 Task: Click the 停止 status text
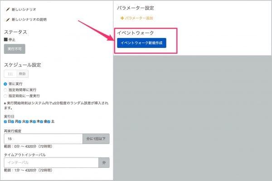[x=12, y=40]
